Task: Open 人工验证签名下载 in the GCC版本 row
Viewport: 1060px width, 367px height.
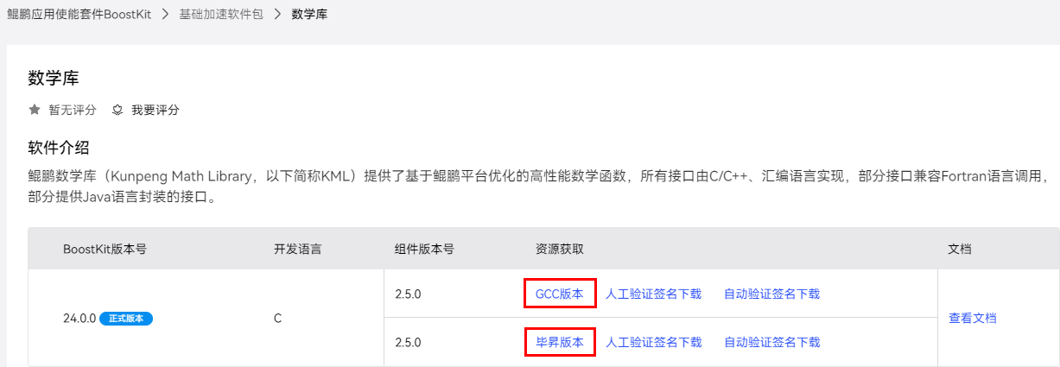Action: 653,294
